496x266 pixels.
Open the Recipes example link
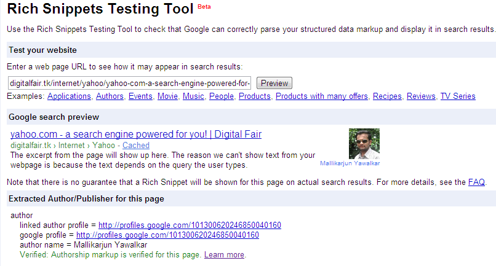click(387, 96)
